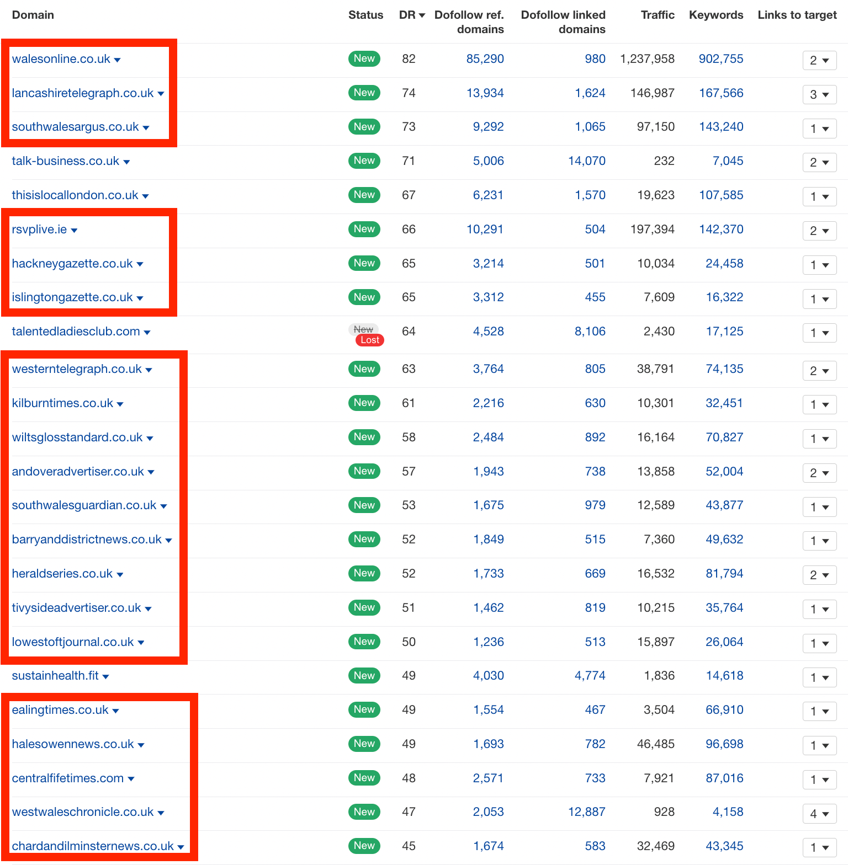The width and height of the screenshot is (848, 865).
Task: Sort by Dofollow ref. domains column
Action: 469,22
